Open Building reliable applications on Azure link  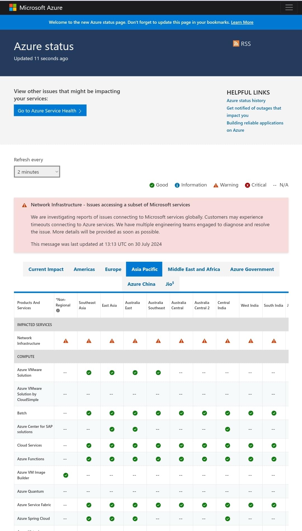[x=255, y=126]
